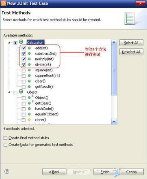Click Finish to create test case
This screenshot has width=147, height=179.
pos(105,172)
